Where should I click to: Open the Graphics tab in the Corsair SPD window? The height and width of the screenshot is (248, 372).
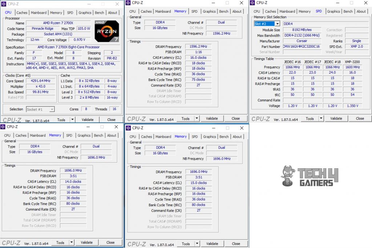click(x=333, y=11)
